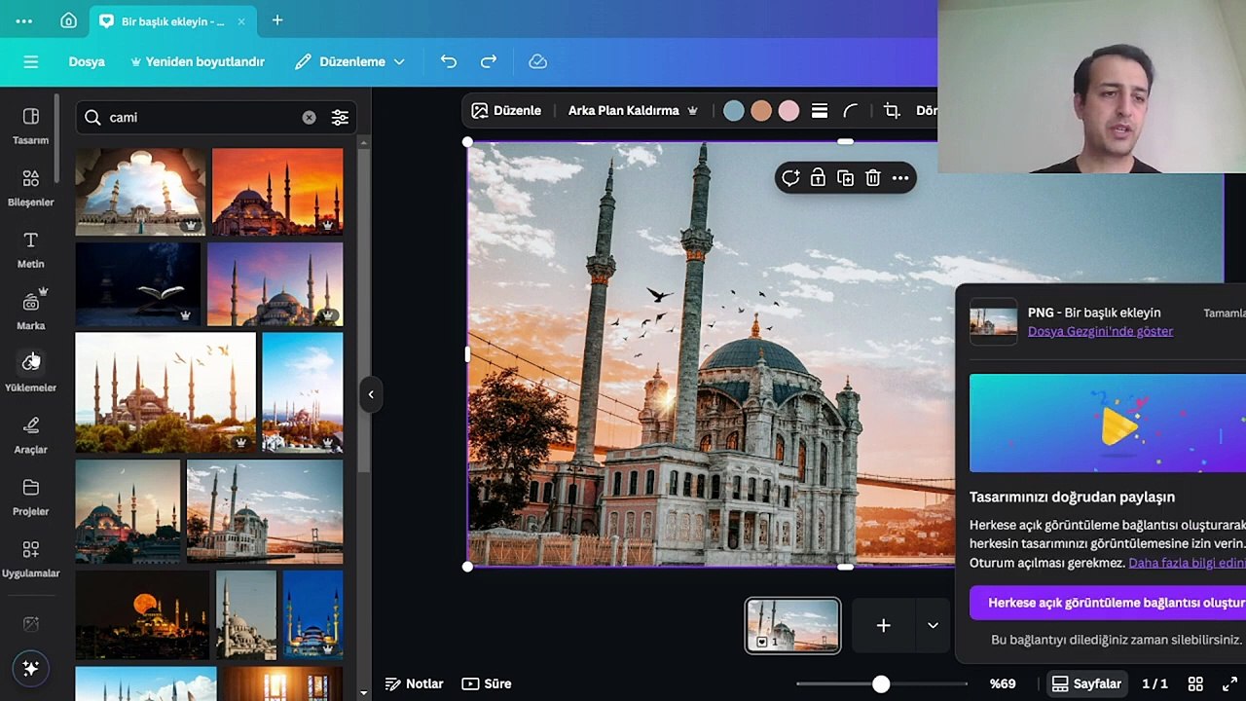Click the cloud save status icon
The width and height of the screenshot is (1246, 701).
537,61
